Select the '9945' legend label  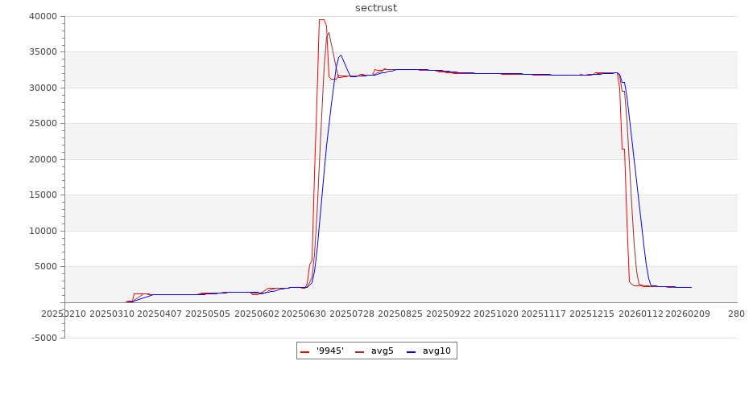(x=330, y=351)
